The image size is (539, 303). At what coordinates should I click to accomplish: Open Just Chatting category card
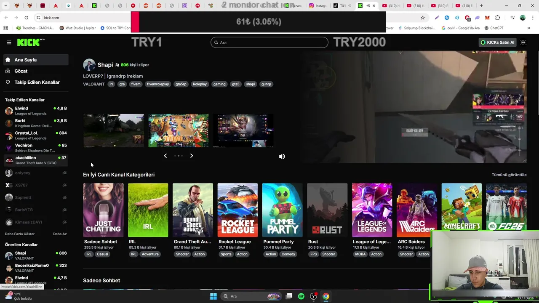click(103, 210)
